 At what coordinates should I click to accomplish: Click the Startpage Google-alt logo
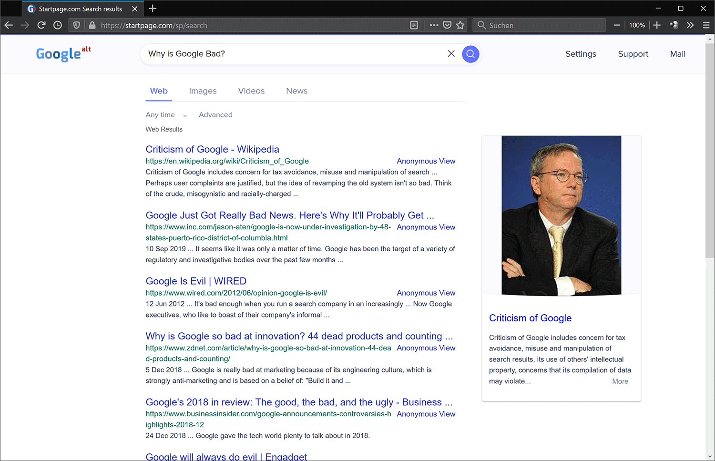point(63,53)
